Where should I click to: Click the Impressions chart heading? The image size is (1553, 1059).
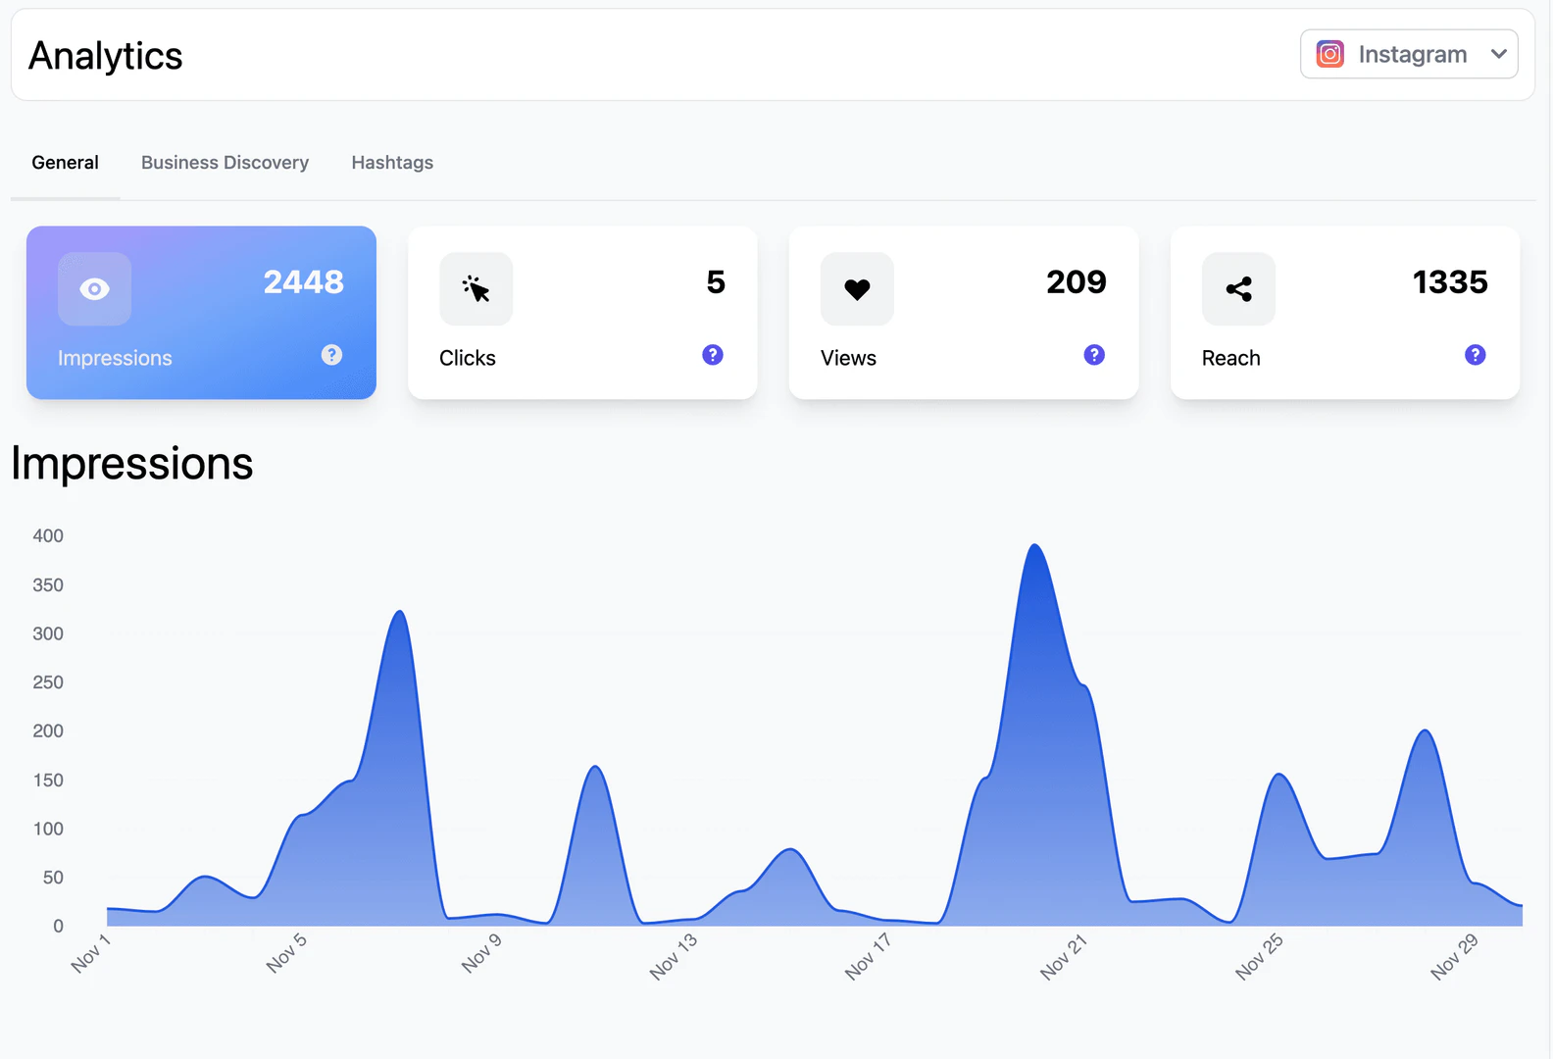pos(132,464)
